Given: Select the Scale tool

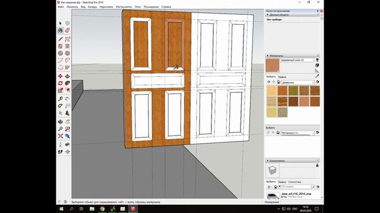Looking at the screenshot, I should pos(61,91).
